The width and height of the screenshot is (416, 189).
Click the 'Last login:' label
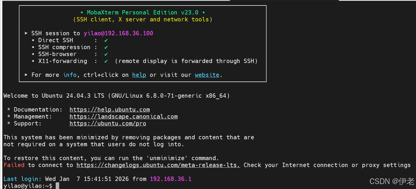coord(23,179)
